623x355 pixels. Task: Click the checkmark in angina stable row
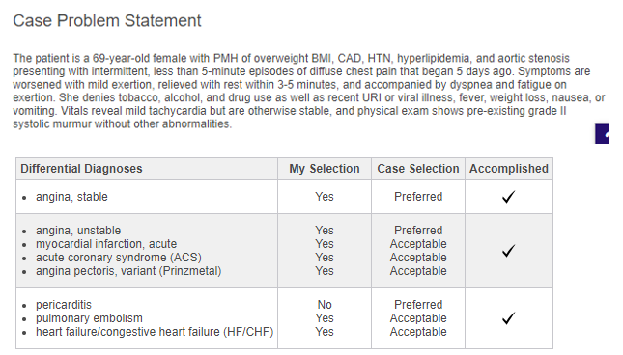pos(509,197)
